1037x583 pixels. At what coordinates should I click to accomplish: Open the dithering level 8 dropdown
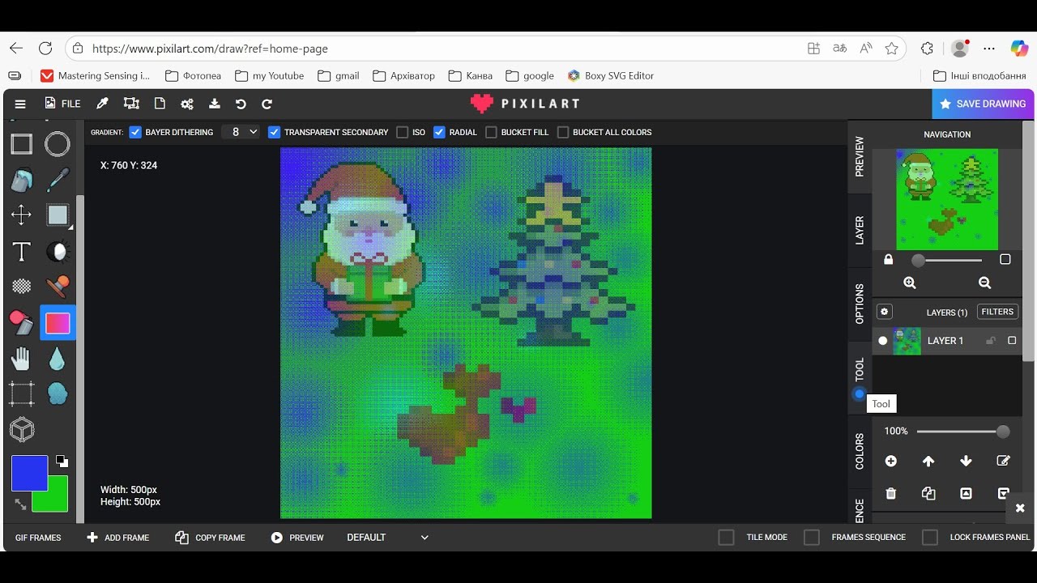[241, 132]
